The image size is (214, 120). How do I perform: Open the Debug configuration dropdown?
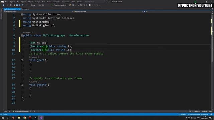coord(34,5)
